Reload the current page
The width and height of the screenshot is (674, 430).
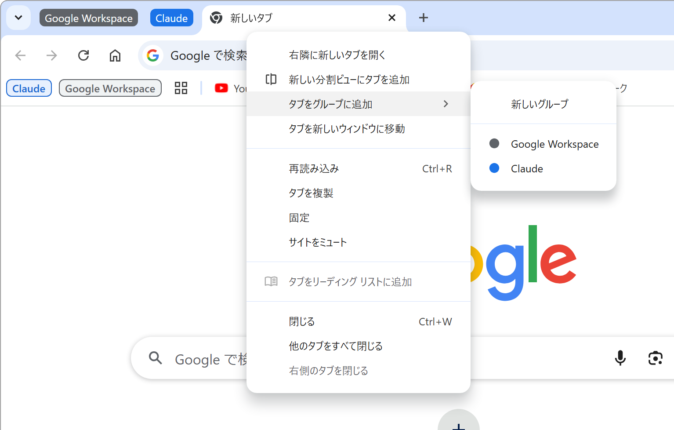pyautogui.click(x=83, y=55)
